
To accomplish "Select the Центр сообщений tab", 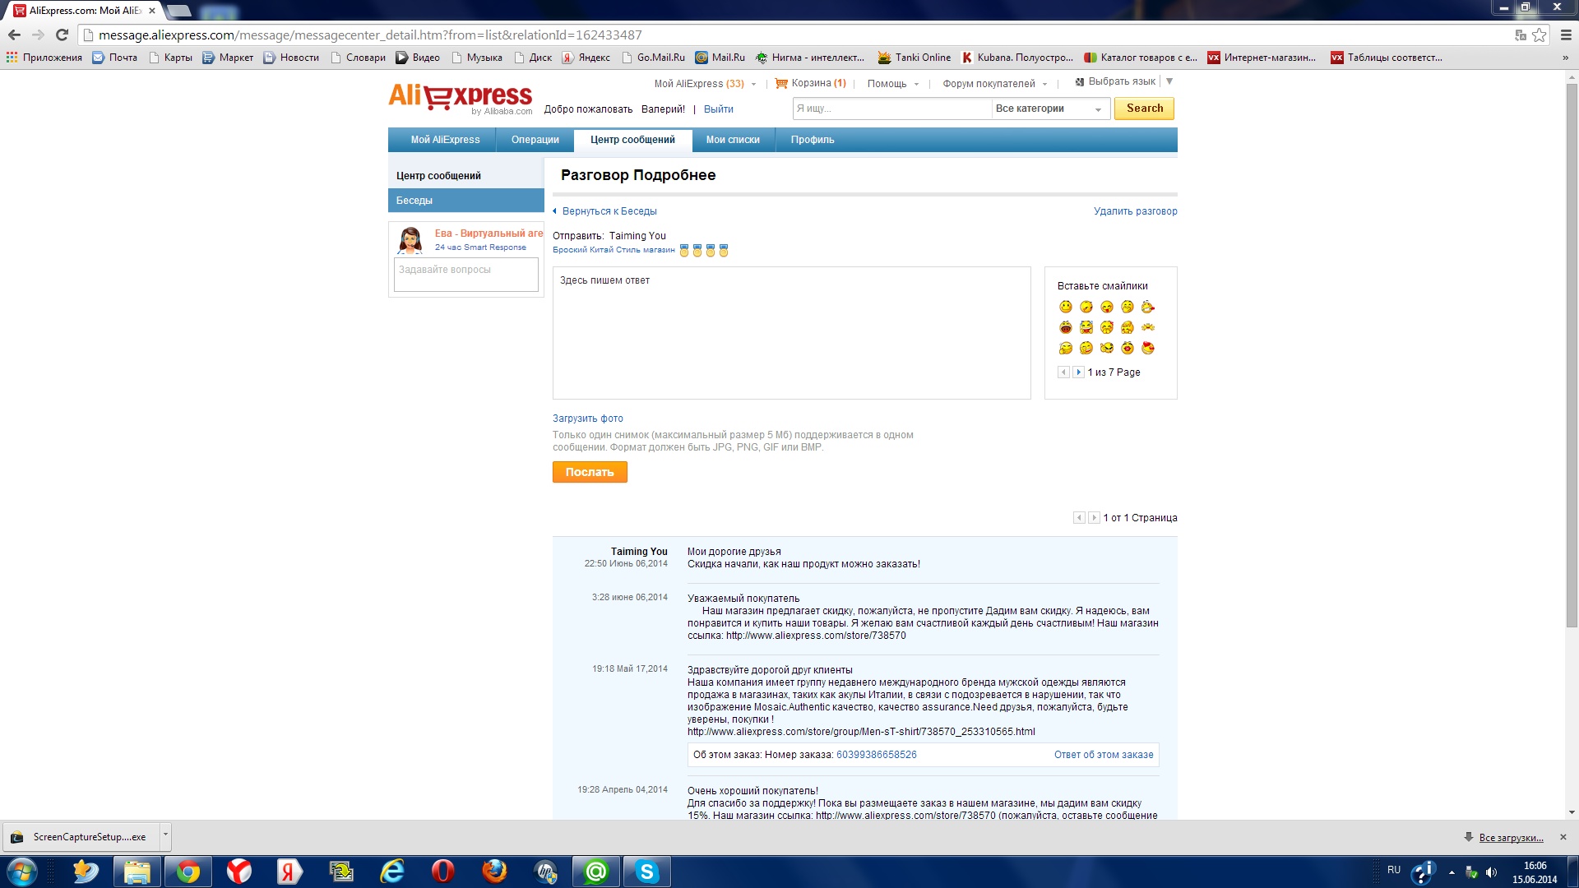I will pyautogui.click(x=632, y=140).
